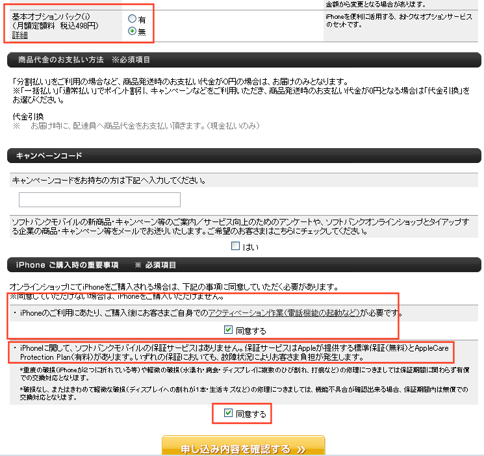The image size is (484, 456).
Task: Click the キャンペーンコード text input field
Action: [x=99, y=199]
